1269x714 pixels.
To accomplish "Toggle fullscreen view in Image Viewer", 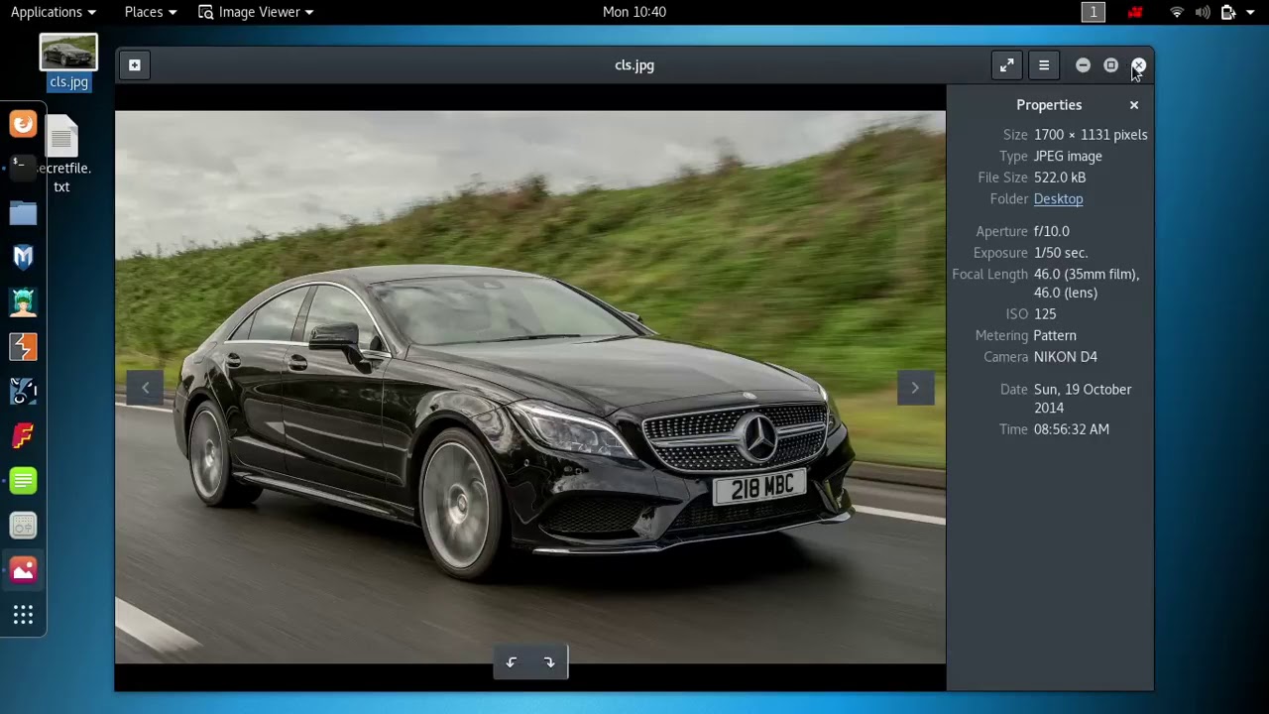I will tap(1006, 65).
